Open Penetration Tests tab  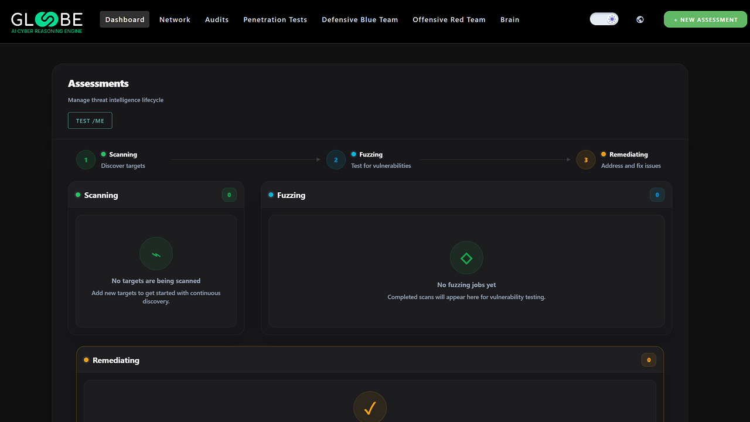(275, 19)
